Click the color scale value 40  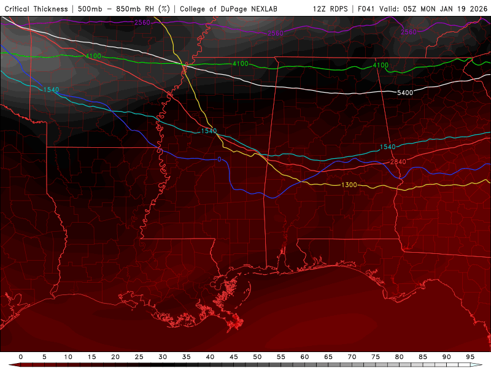210,357
